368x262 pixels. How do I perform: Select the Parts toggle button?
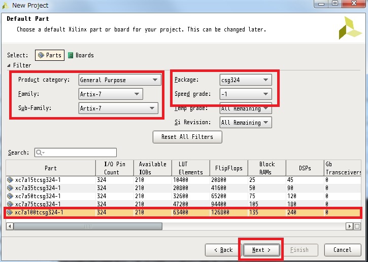click(50, 55)
